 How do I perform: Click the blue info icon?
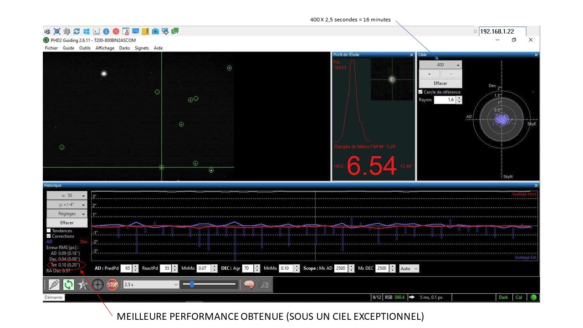click(106, 31)
